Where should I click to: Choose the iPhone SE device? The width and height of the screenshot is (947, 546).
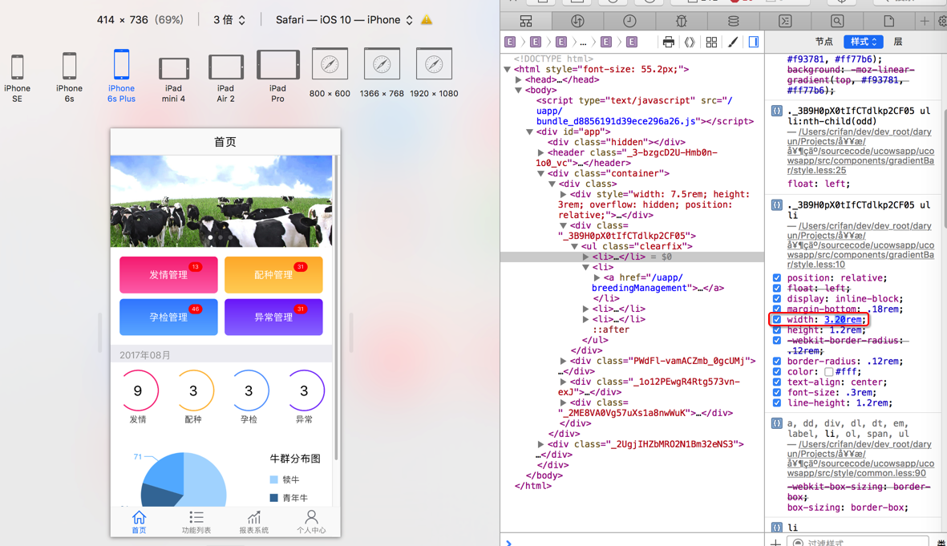[x=17, y=77]
